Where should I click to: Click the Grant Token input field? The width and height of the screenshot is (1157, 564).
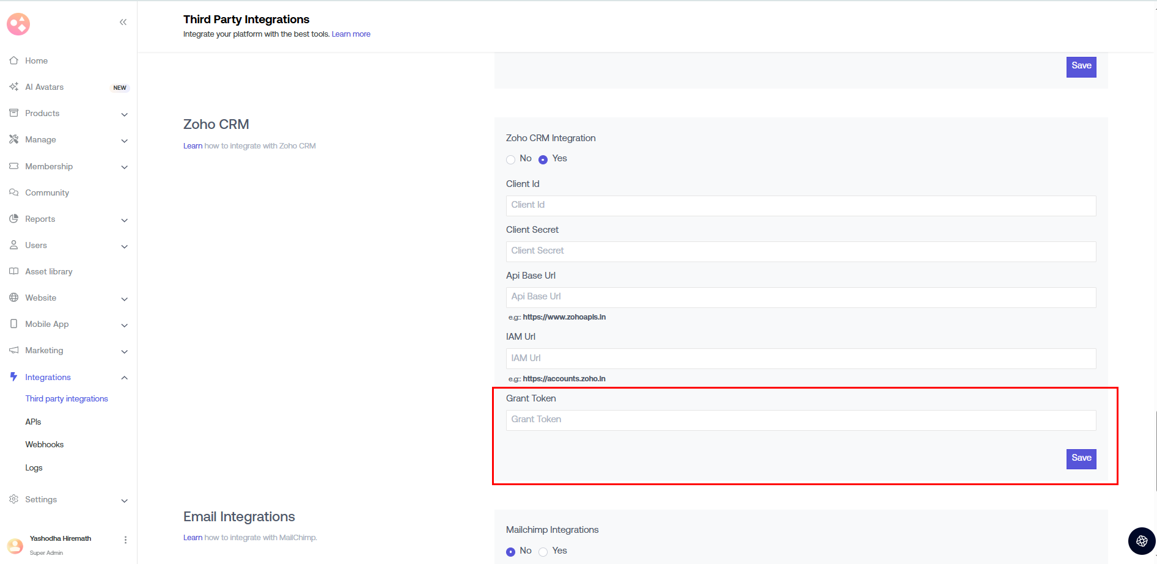[801, 420]
